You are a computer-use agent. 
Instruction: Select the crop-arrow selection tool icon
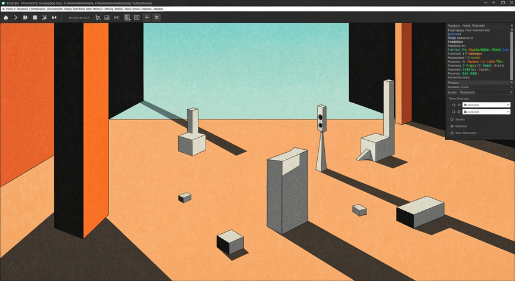pos(98,17)
